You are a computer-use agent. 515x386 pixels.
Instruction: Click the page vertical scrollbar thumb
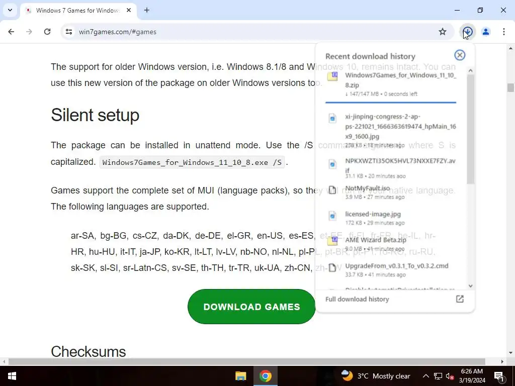coord(510,88)
